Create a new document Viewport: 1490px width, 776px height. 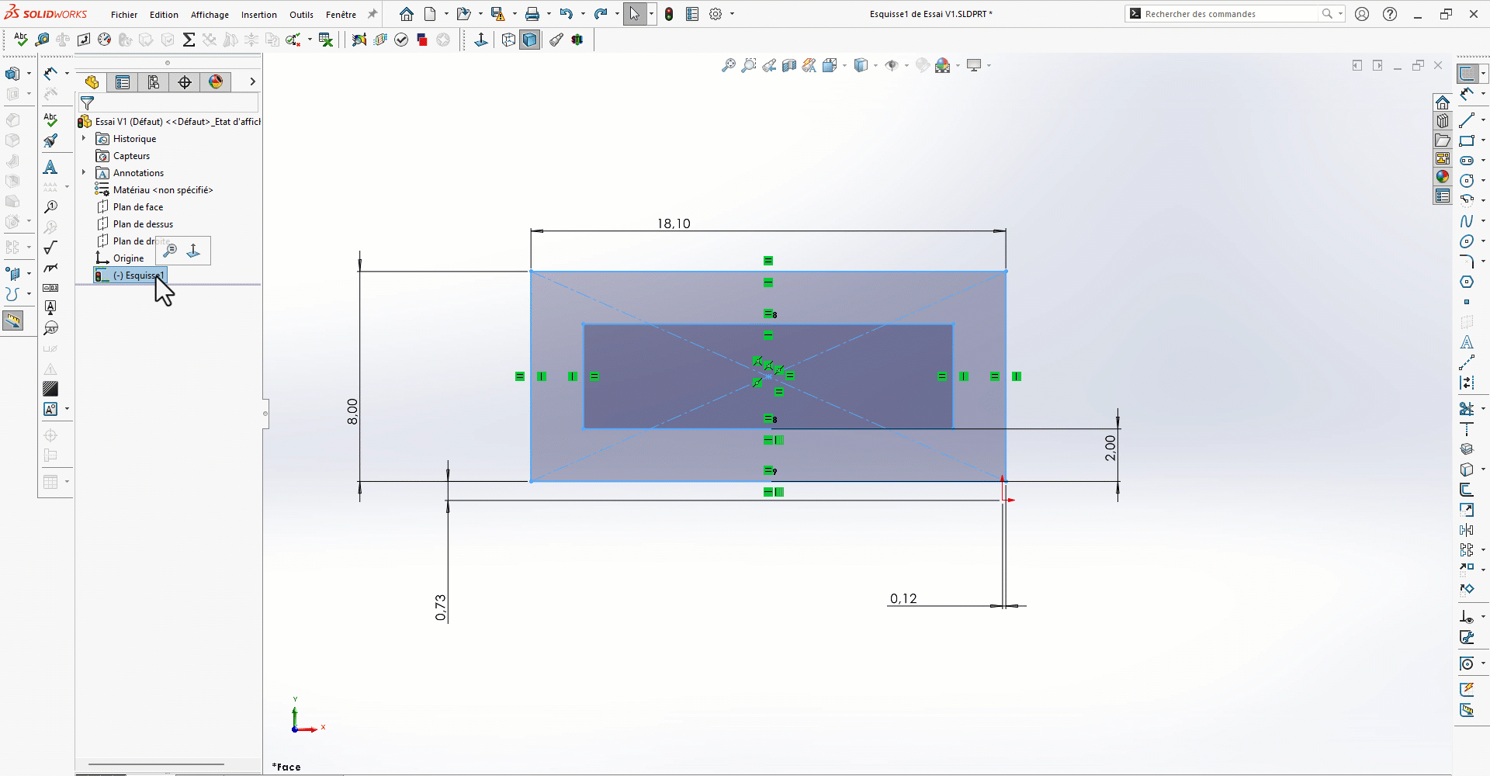430,14
